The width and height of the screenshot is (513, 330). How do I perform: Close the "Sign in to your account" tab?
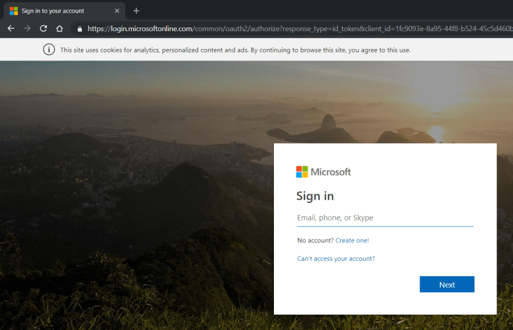pos(117,10)
